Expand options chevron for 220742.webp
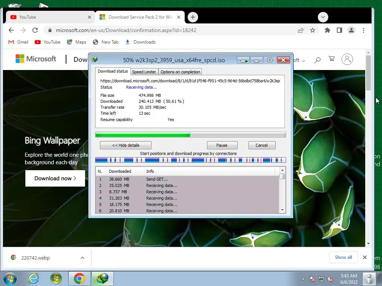The image size is (382, 286). [x=82, y=258]
